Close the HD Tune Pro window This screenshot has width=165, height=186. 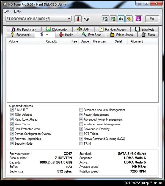pyautogui.click(x=156, y=3)
